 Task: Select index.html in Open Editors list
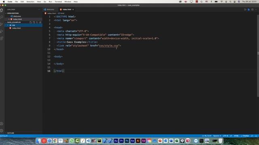[17, 19]
